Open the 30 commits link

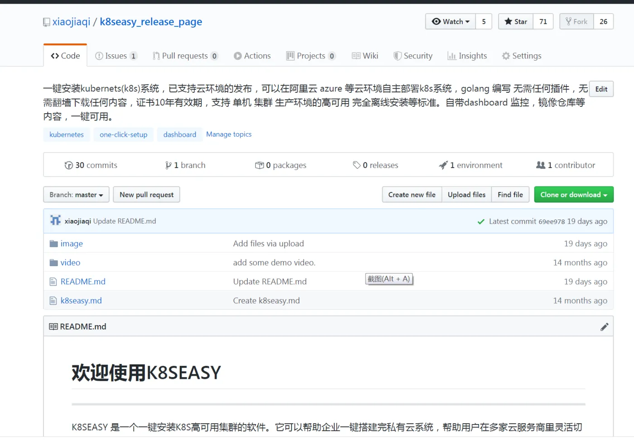[x=91, y=165]
